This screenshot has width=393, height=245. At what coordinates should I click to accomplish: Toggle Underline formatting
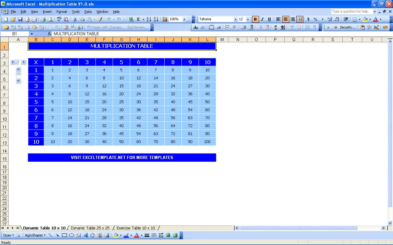click(269, 19)
